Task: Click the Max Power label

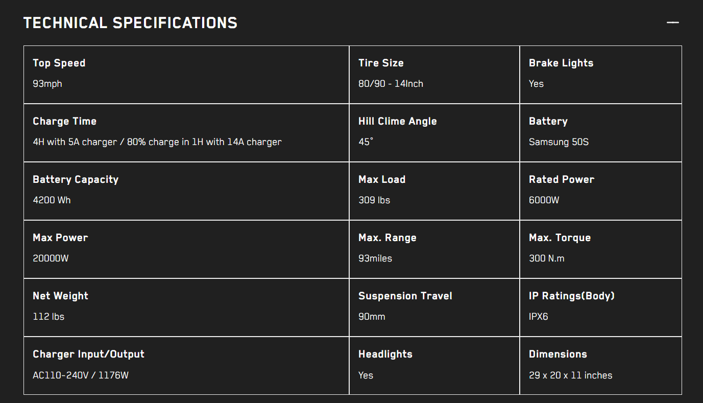Action: (60, 238)
